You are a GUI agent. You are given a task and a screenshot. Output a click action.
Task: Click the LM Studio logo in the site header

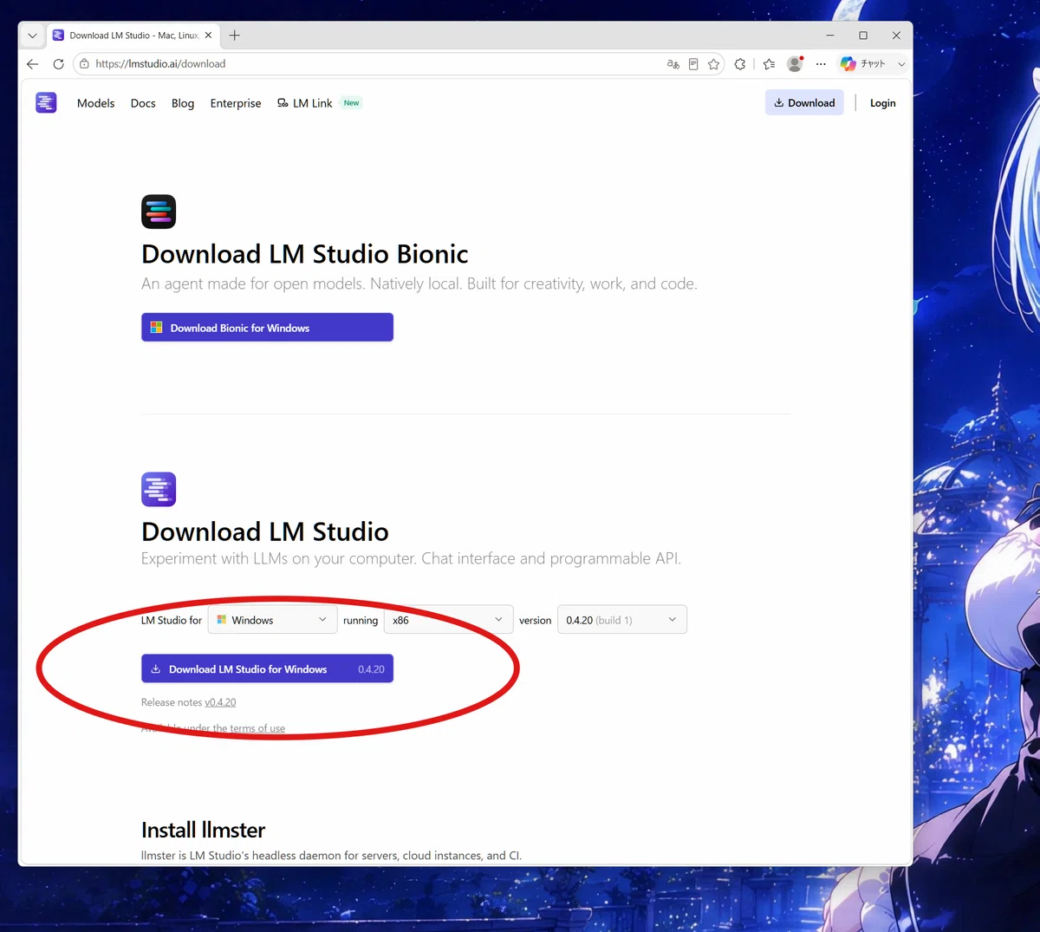pos(46,102)
